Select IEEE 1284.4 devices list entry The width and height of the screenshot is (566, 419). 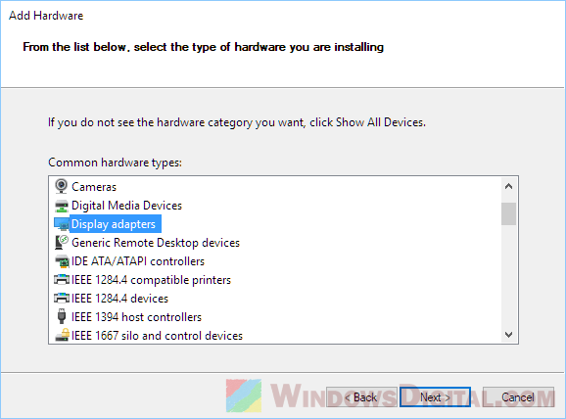[x=119, y=299]
